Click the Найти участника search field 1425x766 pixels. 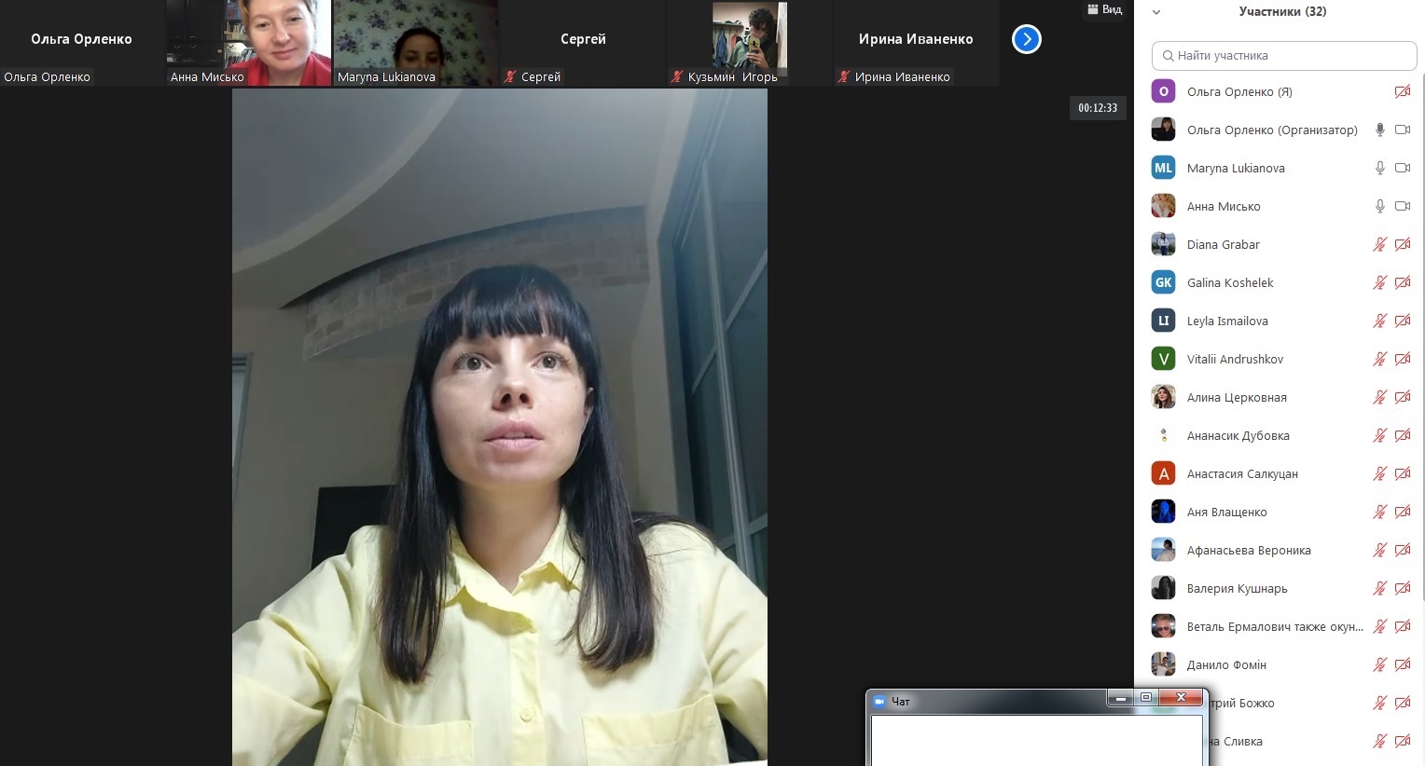pyautogui.click(x=1283, y=56)
